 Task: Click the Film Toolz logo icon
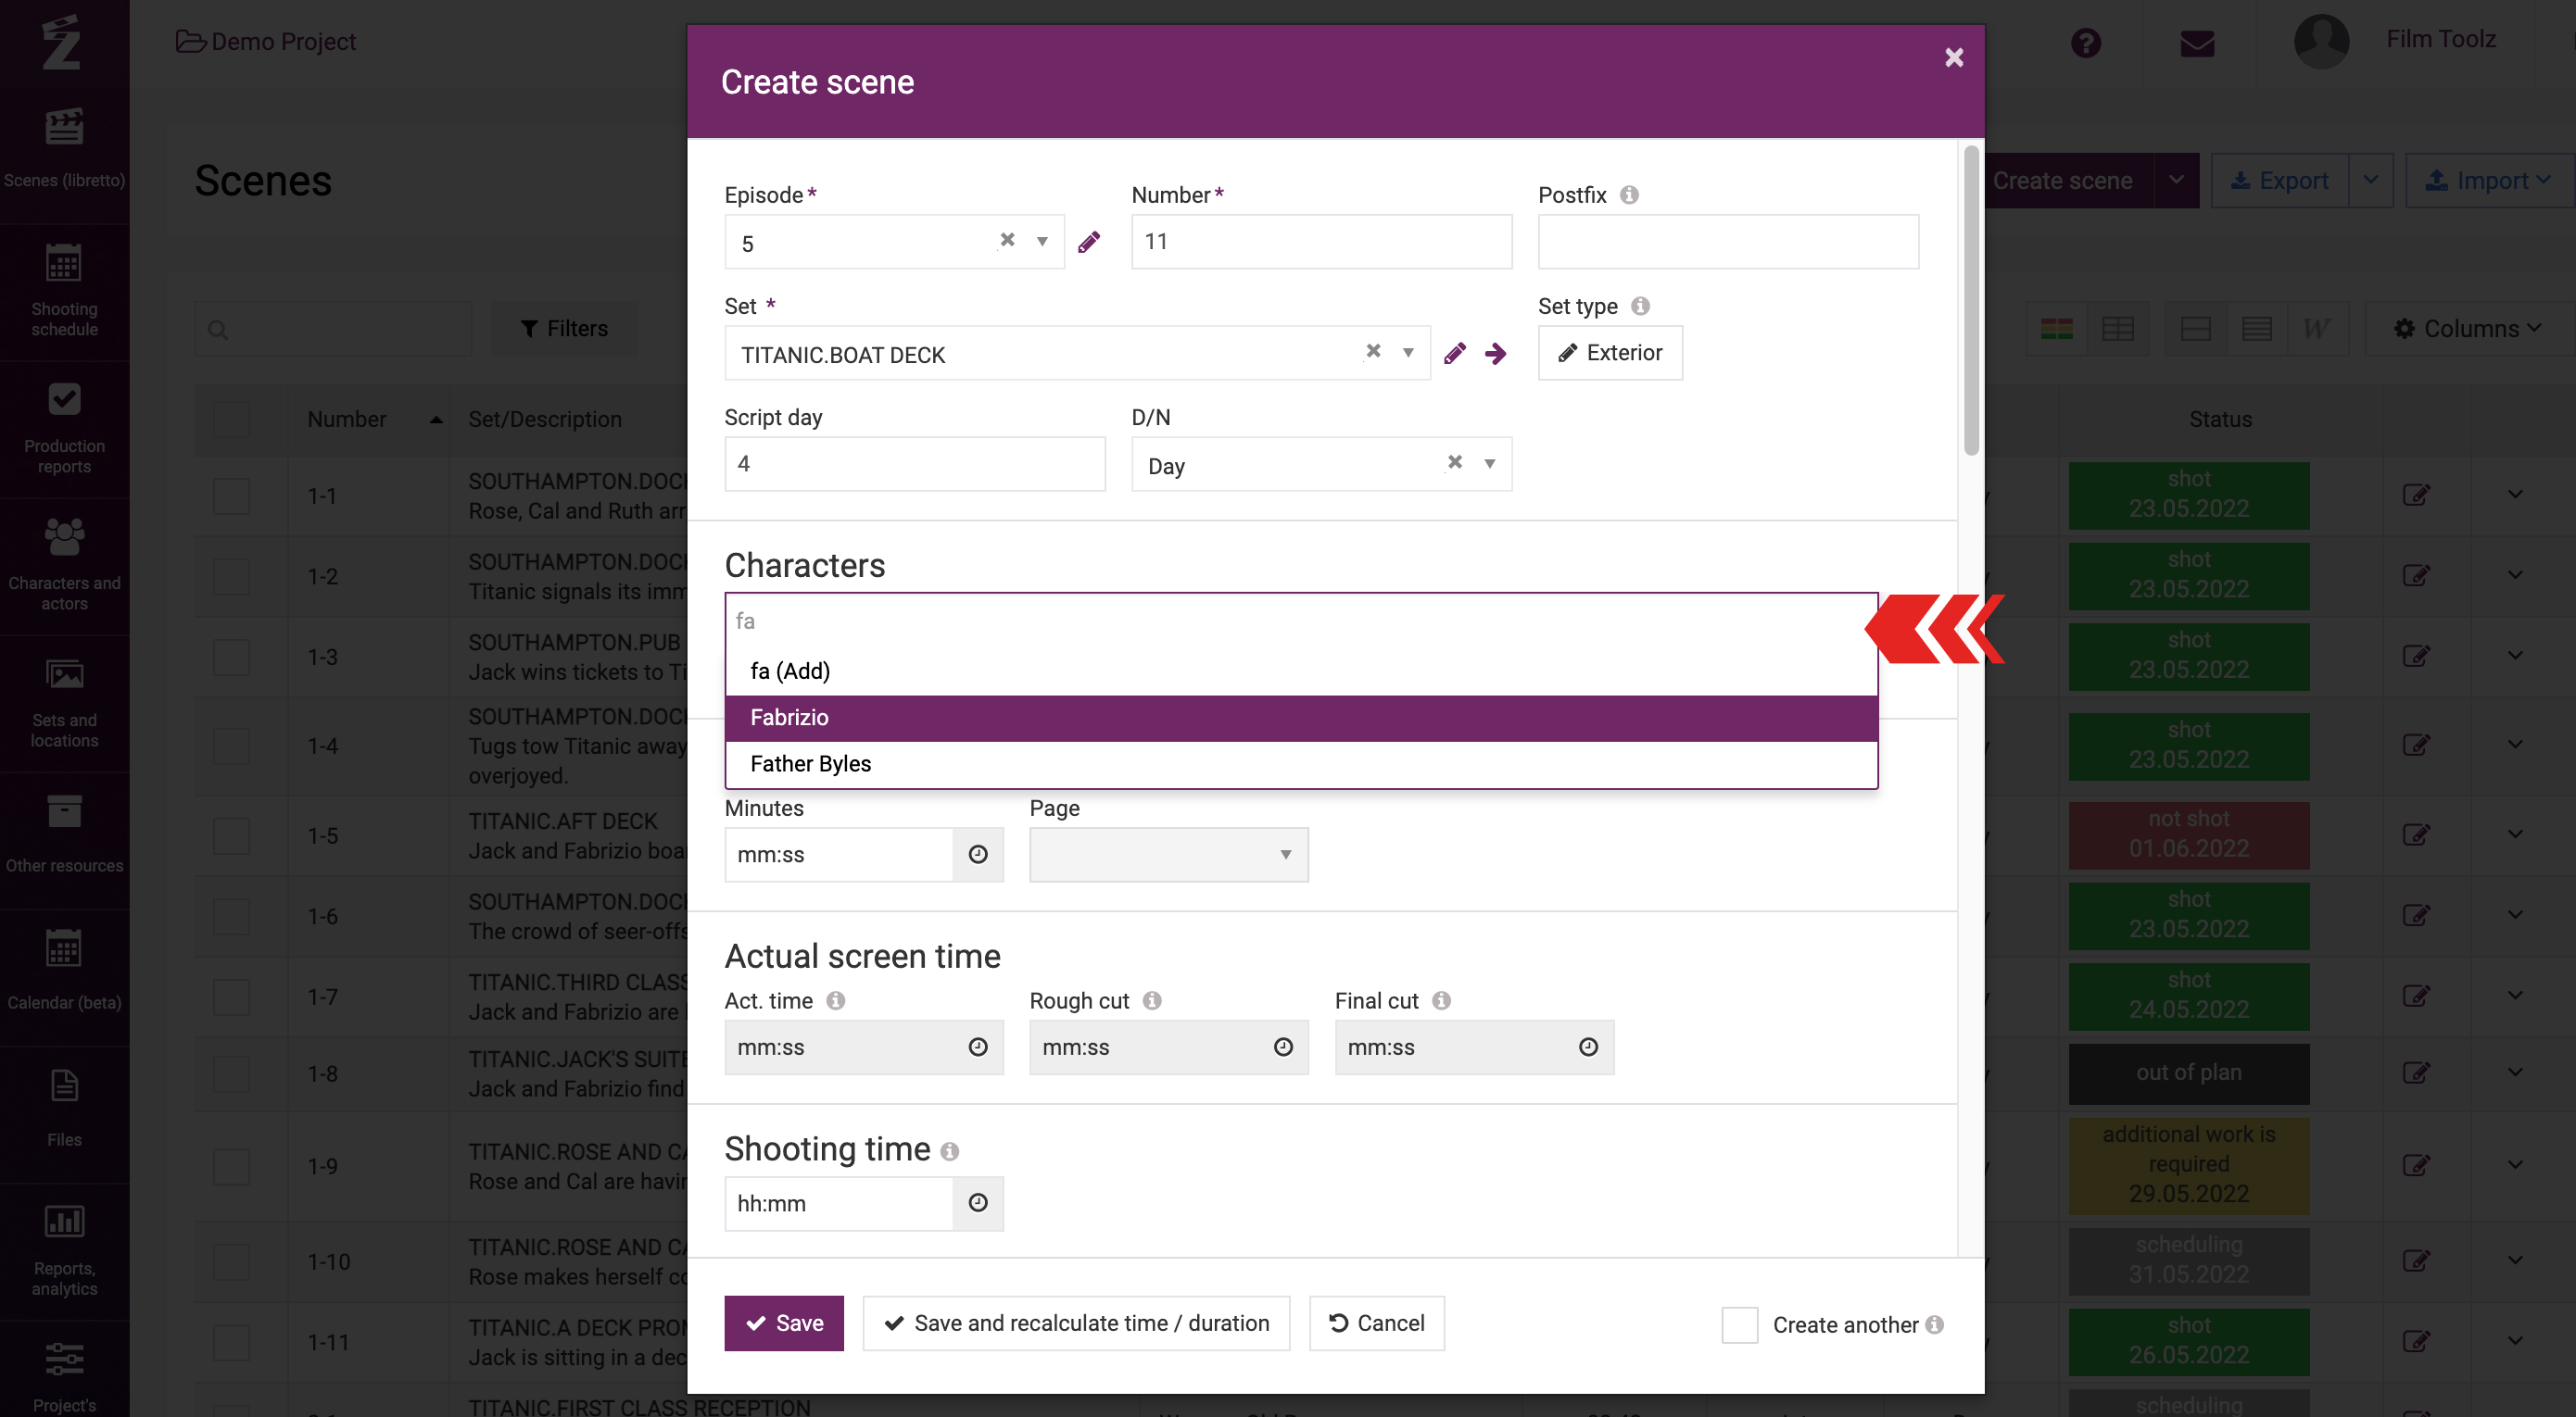[x=62, y=42]
